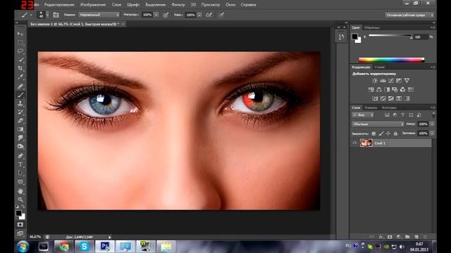The height and width of the screenshot is (253, 451).
Task: Click the Слой 1 layer thumbnail
Action: click(366, 143)
